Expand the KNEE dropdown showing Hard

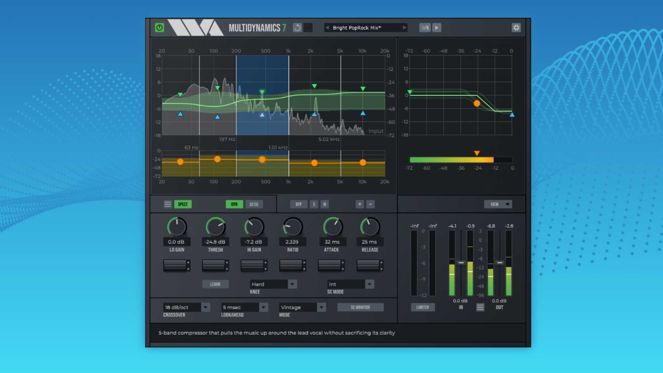tap(292, 284)
